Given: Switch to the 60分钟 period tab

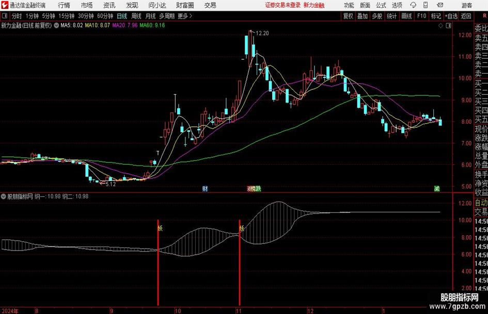Looking at the screenshot, I should pos(105,16).
